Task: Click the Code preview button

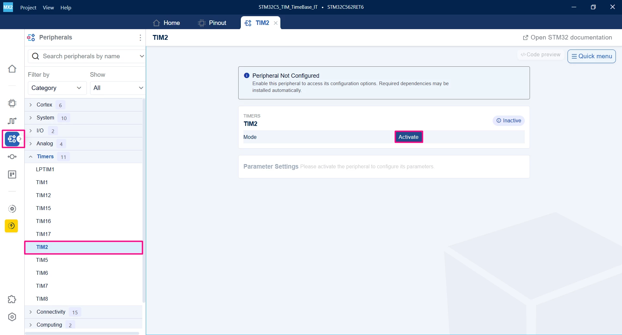Action: (541, 55)
